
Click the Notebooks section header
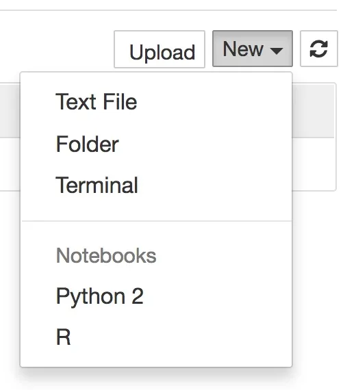(x=106, y=255)
